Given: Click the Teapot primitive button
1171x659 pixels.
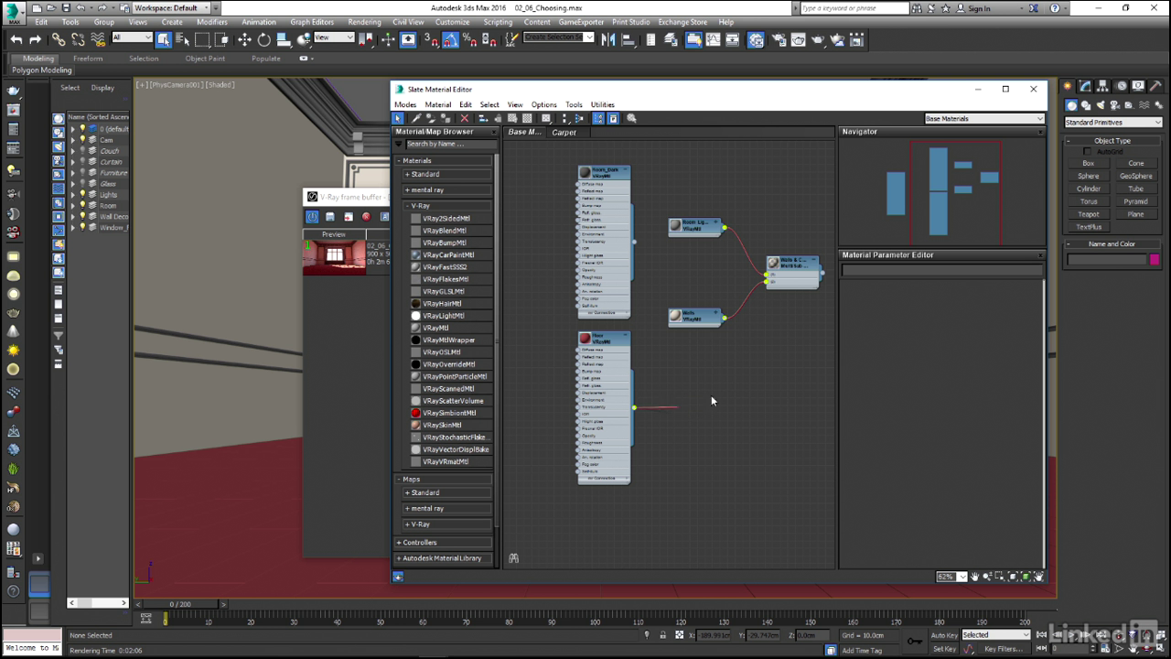Looking at the screenshot, I should pyautogui.click(x=1089, y=214).
